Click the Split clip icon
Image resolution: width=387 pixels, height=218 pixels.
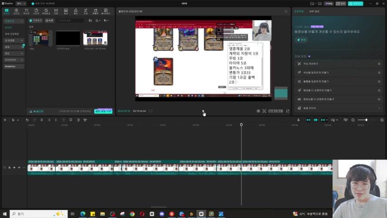[42, 120]
